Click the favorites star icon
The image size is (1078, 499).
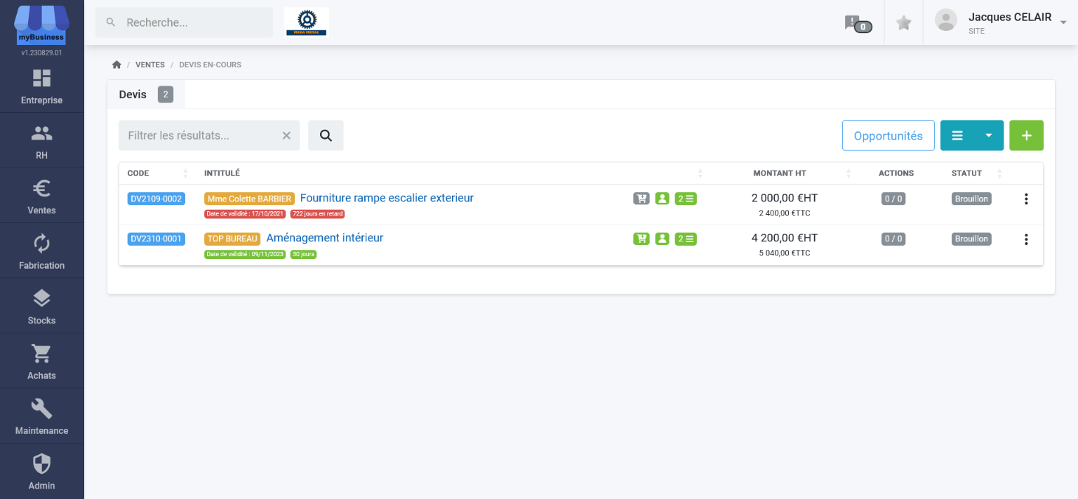click(904, 23)
